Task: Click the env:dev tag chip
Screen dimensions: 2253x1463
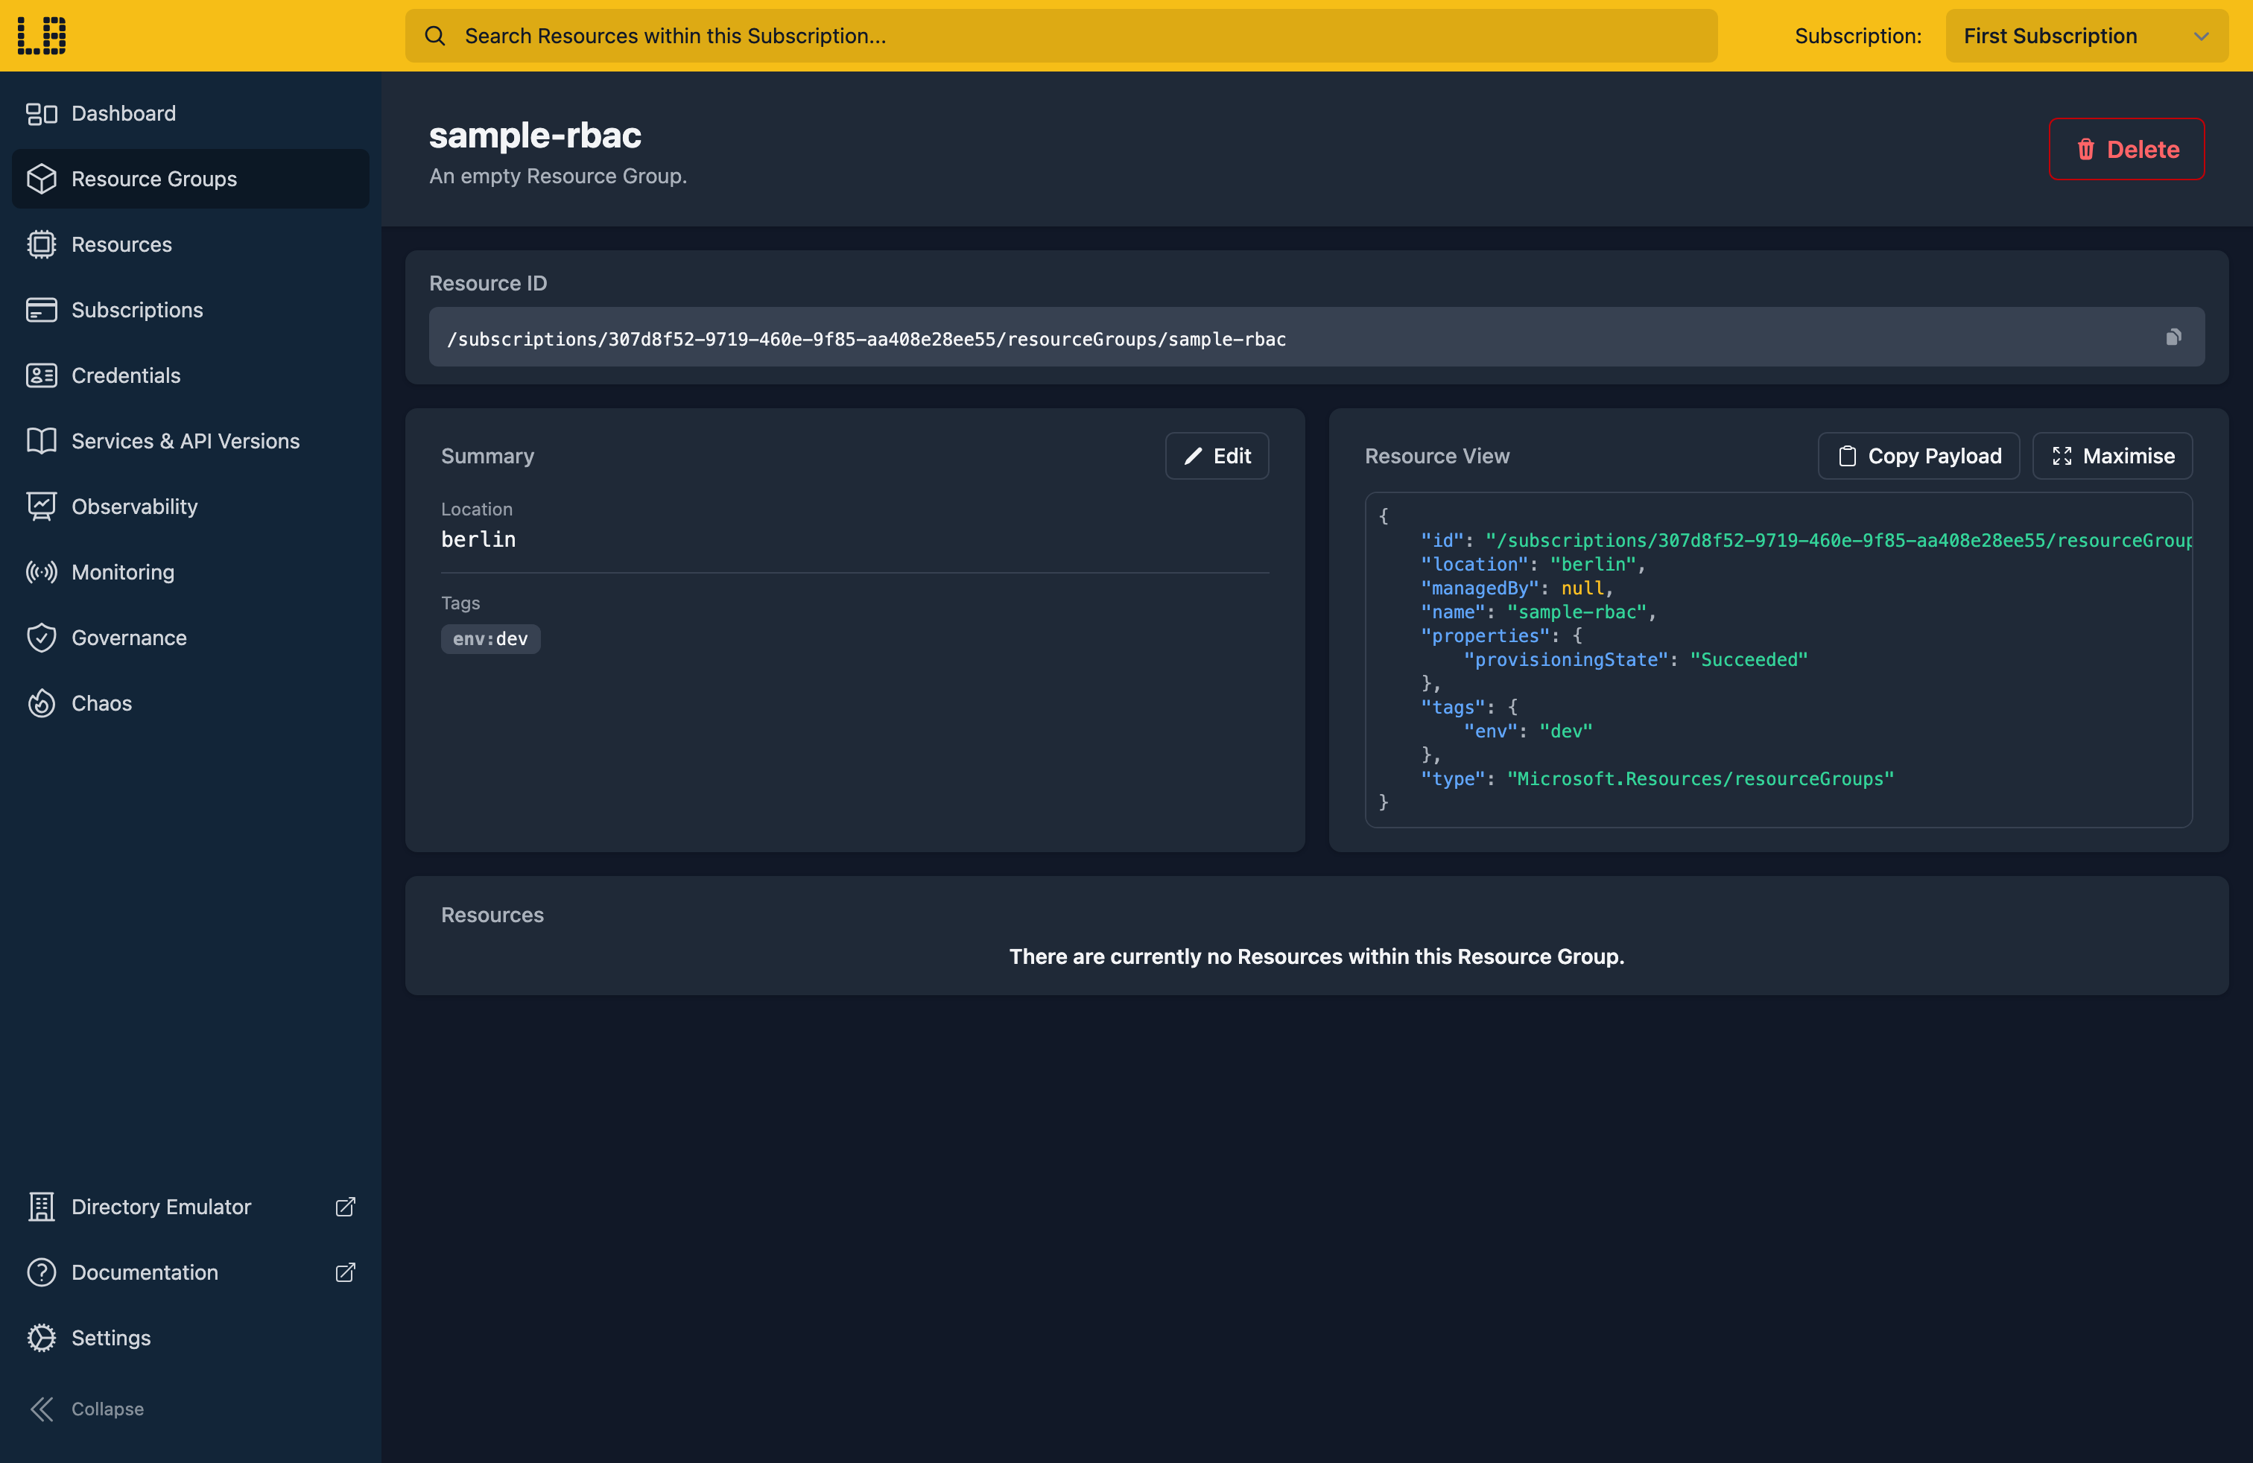Action: click(x=490, y=639)
